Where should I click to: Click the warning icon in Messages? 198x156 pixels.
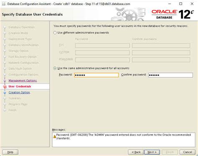[x=54, y=137]
